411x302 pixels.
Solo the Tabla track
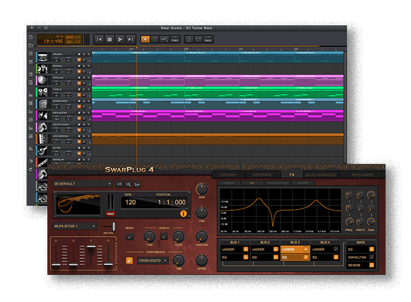coord(89,89)
